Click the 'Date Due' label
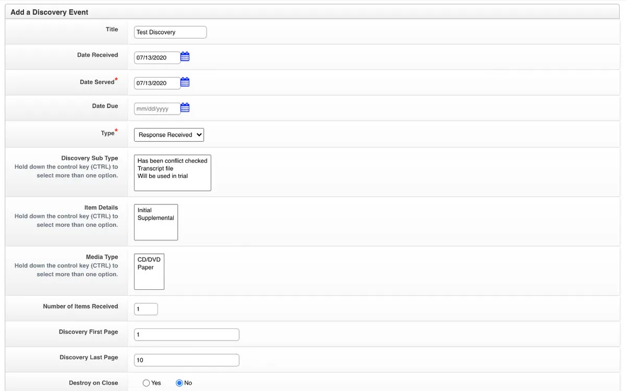The image size is (626, 391). [105, 106]
